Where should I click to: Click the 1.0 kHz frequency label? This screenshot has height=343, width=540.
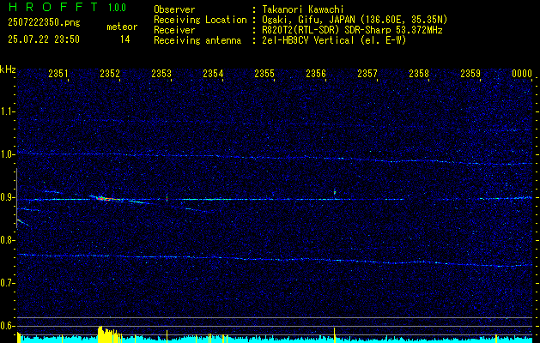[7, 154]
